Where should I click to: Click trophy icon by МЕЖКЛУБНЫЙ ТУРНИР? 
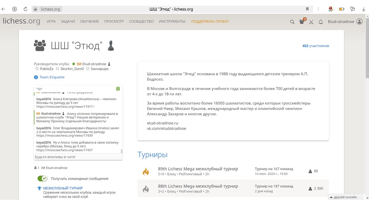(x=39, y=188)
